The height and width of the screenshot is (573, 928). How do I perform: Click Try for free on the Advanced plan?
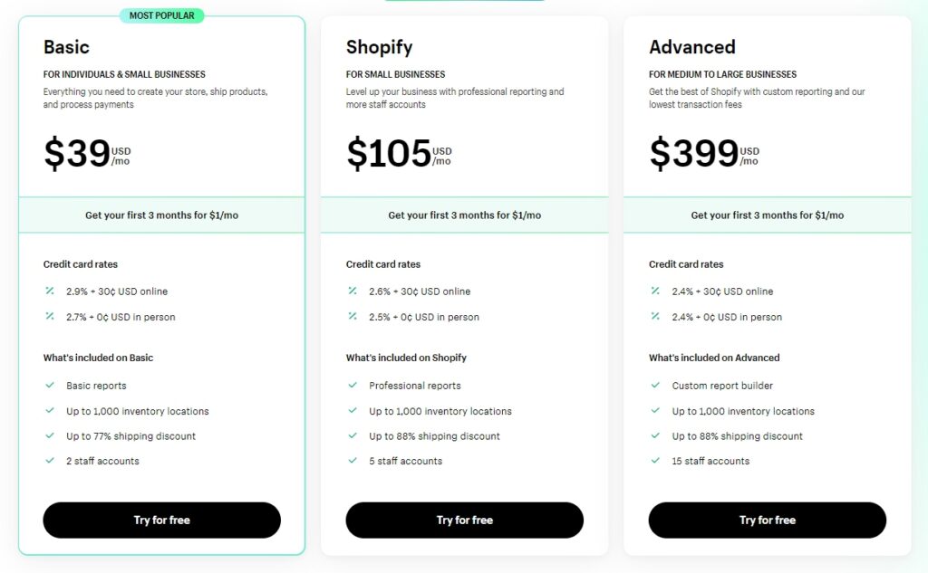(x=767, y=520)
